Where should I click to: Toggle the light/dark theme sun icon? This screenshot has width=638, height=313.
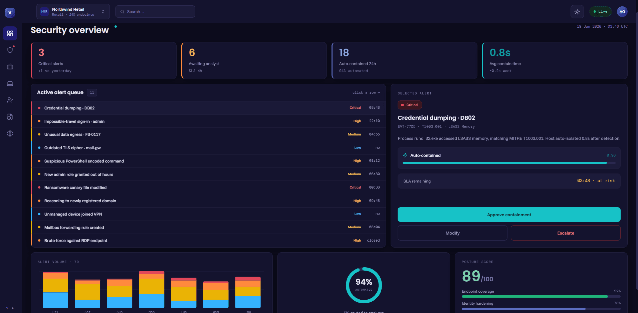577,12
